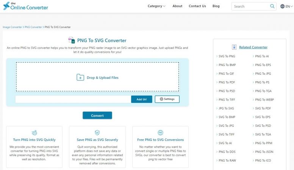Click The Online Converter logo

(26, 6)
